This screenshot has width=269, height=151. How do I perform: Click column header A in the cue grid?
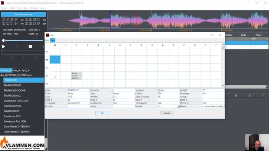tap(163, 45)
